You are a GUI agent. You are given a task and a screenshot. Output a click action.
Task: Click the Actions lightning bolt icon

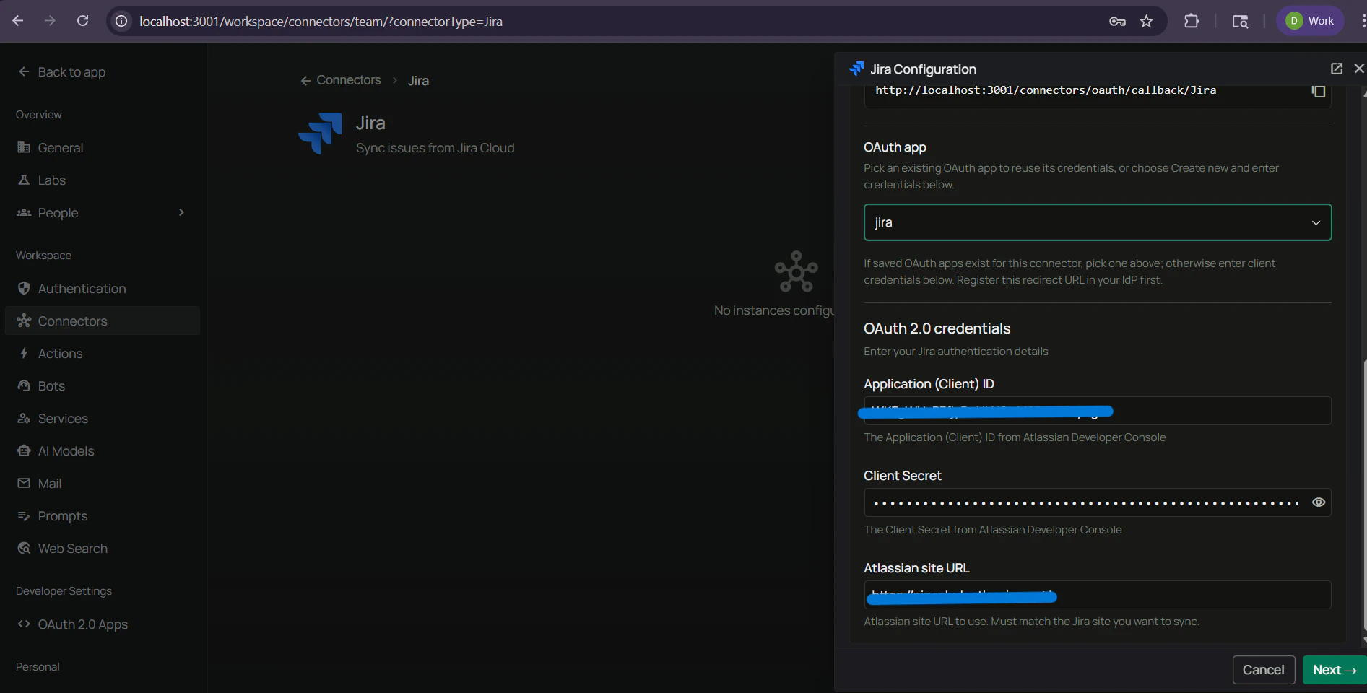pyautogui.click(x=24, y=353)
